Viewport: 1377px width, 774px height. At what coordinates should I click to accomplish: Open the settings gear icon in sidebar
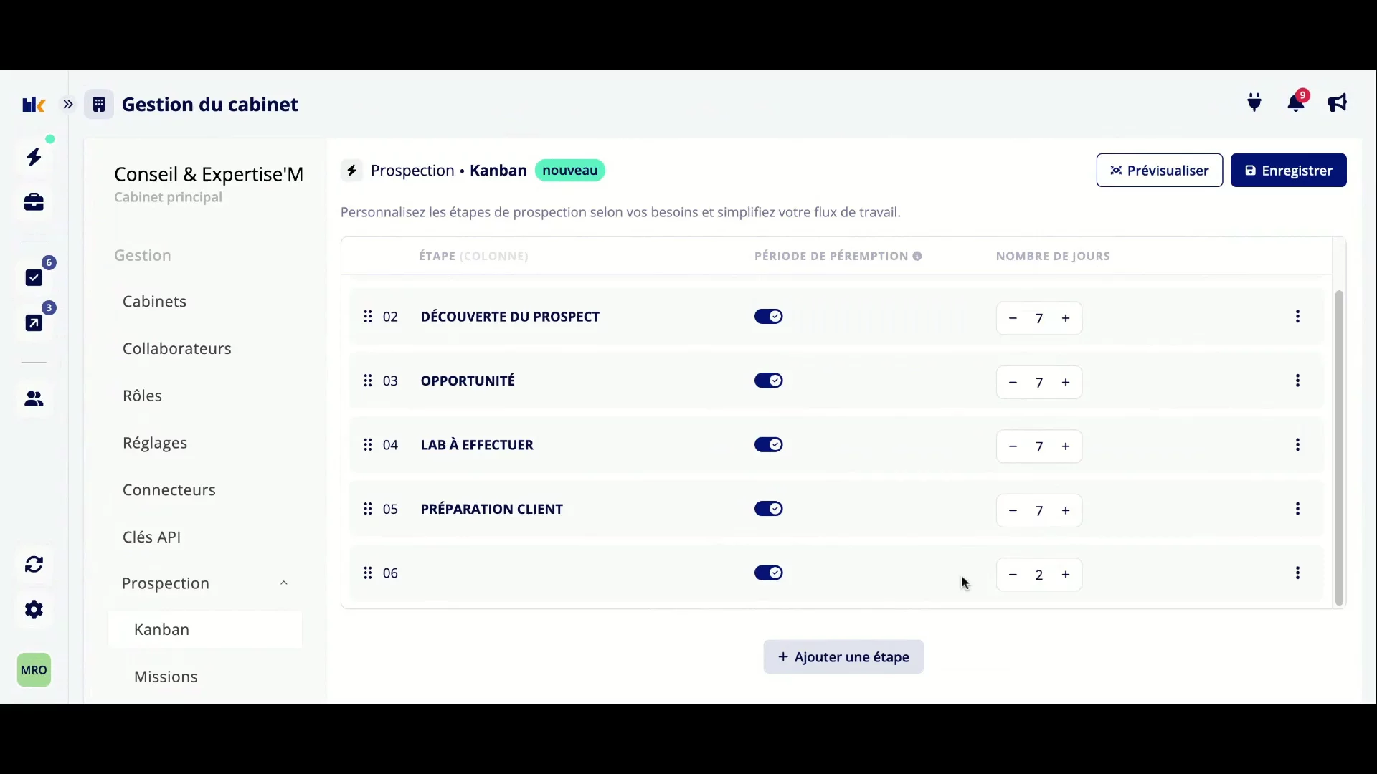pyautogui.click(x=34, y=610)
